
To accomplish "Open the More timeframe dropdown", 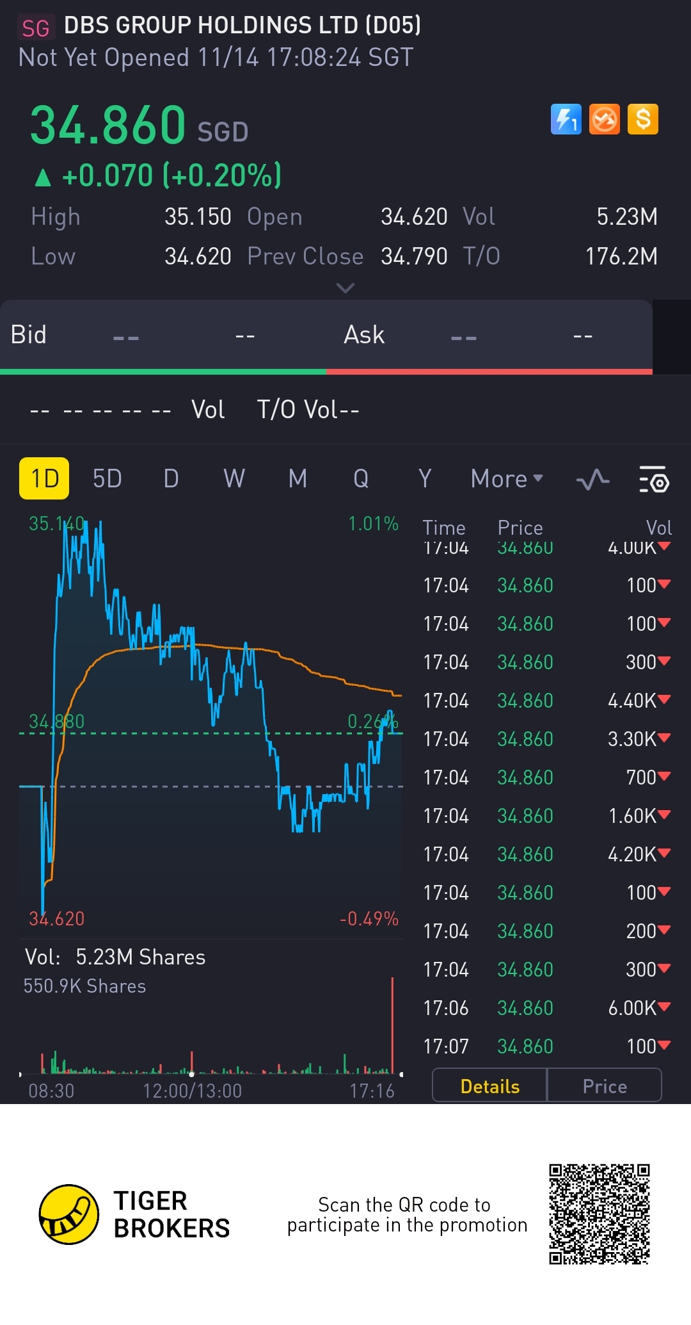I will [x=507, y=479].
